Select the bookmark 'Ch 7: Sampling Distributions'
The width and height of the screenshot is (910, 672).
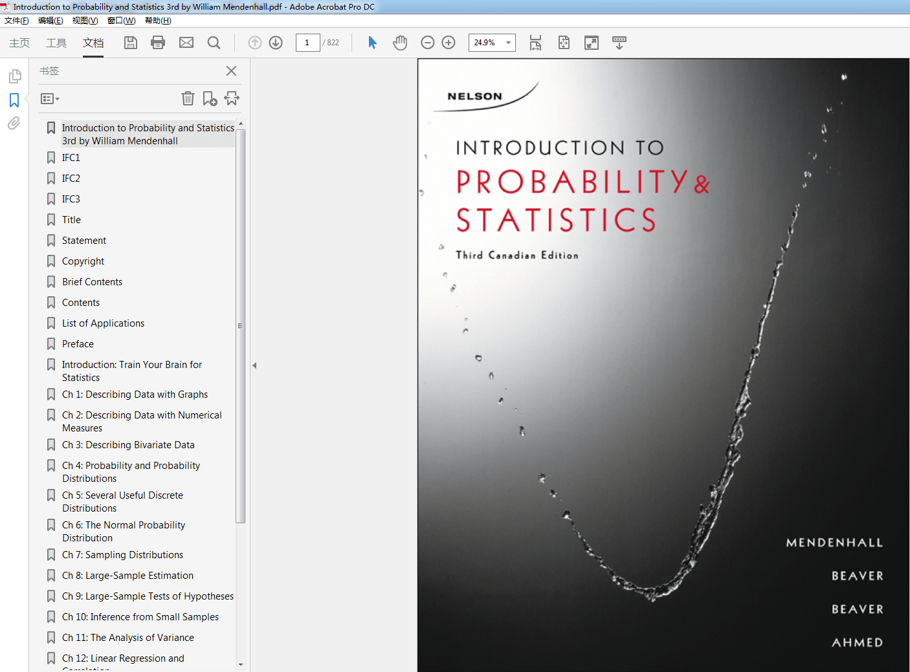[x=122, y=554]
